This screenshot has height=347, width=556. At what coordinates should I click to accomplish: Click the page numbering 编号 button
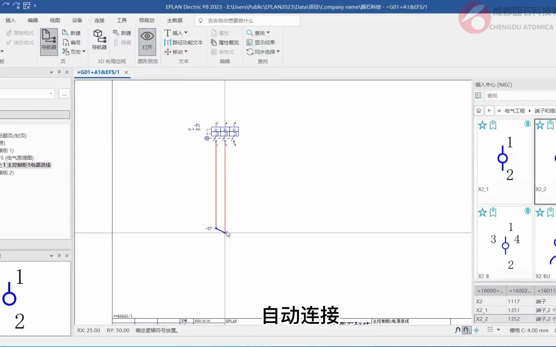coord(71,42)
